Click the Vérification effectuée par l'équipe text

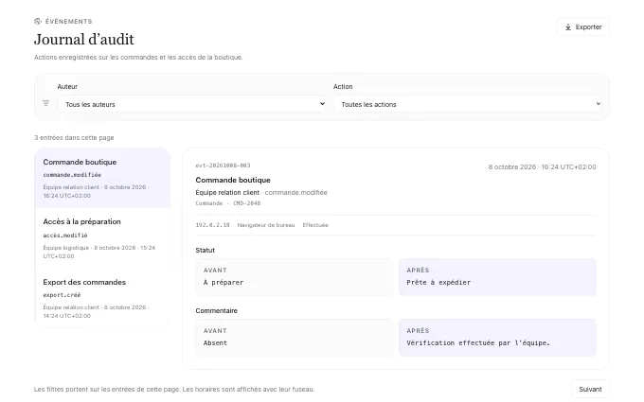(478, 343)
